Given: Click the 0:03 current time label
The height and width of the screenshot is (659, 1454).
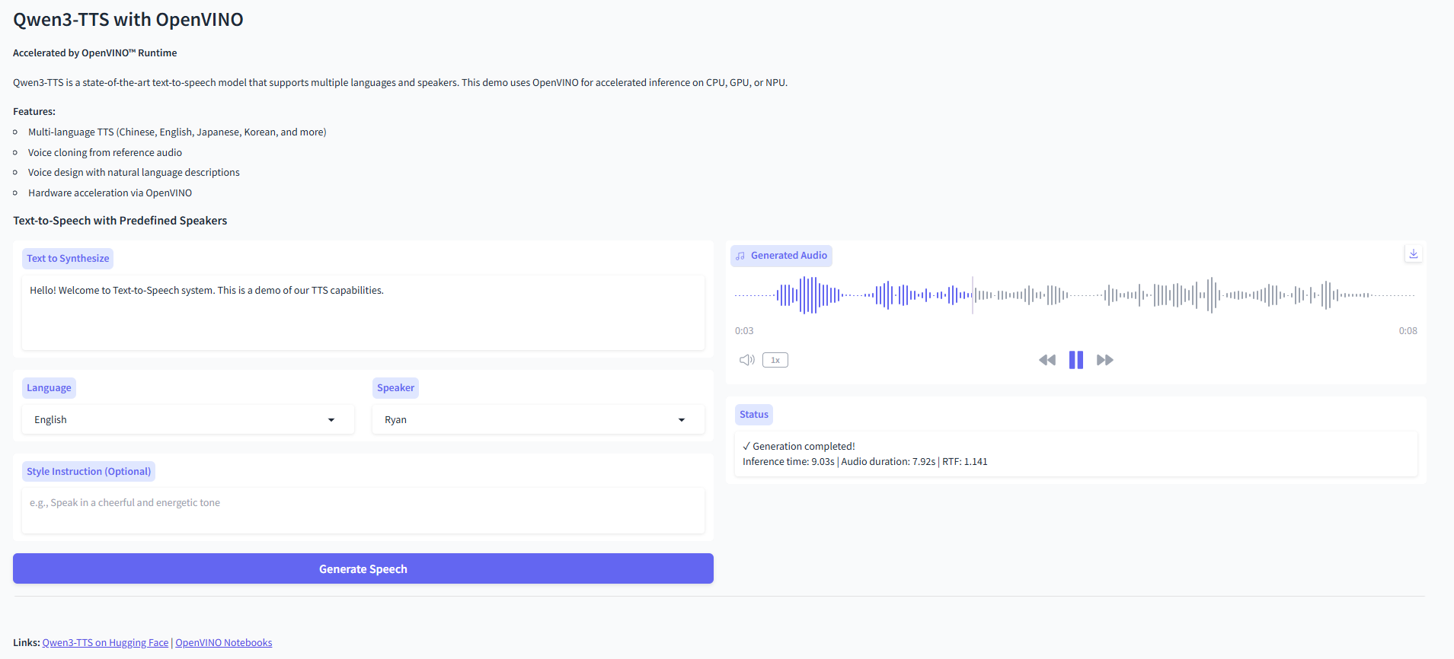Looking at the screenshot, I should 744,331.
